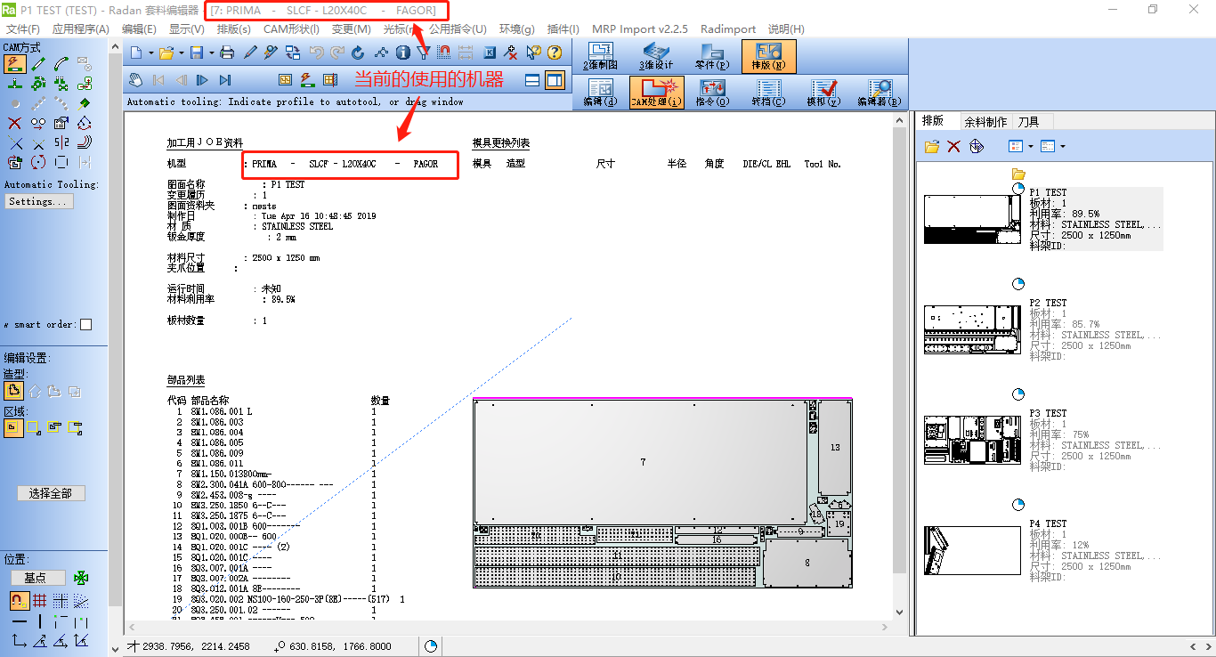Screen dimensions: 1216x657
Task: Open the 说明(H) menu
Action: coord(786,29)
